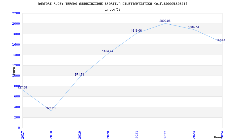The width and height of the screenshot is (225, 140).
Task: Click the x-axis year label 2023
Action: (194, 135)
